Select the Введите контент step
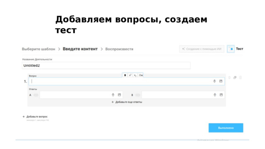The width and height of the screenshot is (265, 149). 80,49
